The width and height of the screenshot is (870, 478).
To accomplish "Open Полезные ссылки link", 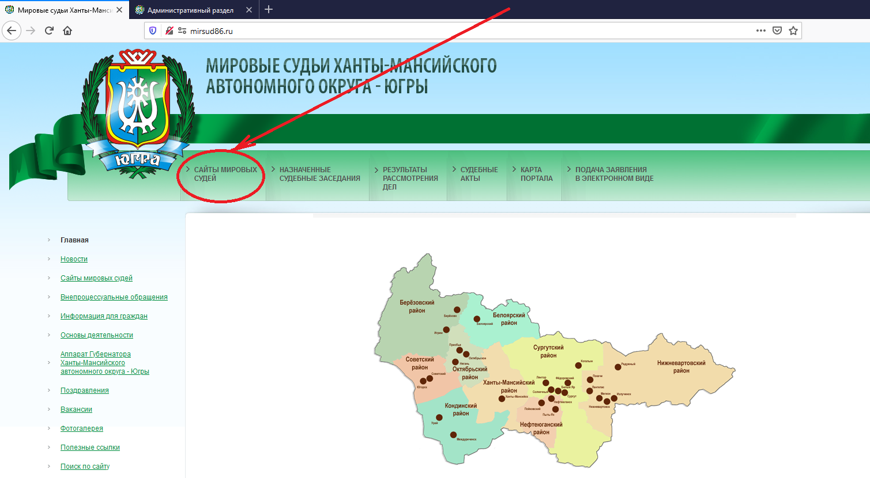I will (90, 447).
